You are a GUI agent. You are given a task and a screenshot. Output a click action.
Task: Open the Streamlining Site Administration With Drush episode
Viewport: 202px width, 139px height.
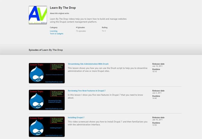coord(88,64)
